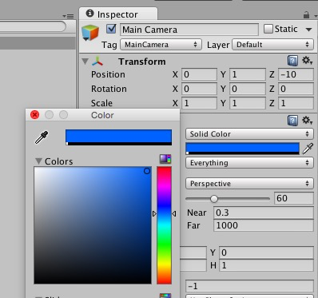Click the Rotation X field
This screenshot has height=298, width=318.
click(x=199, y=89)
